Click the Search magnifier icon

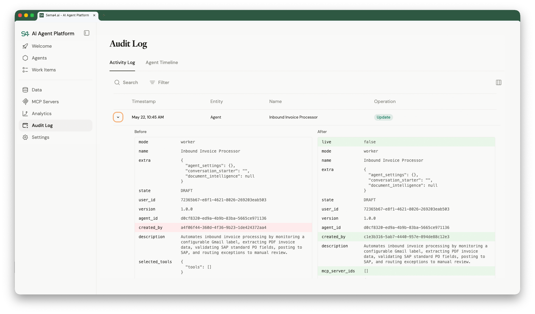coord(117,82)
